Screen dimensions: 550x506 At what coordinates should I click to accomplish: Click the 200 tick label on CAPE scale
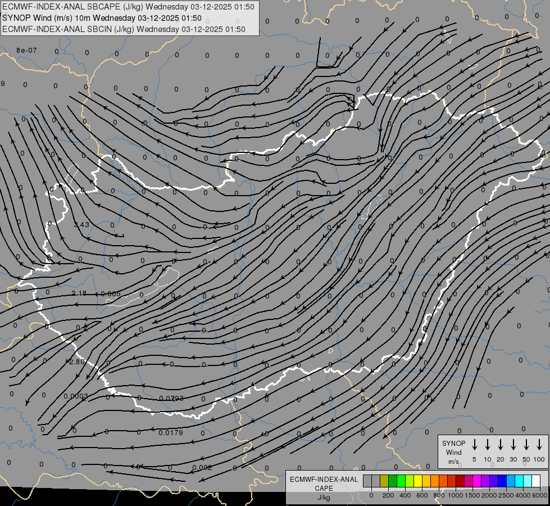(x=388, y=495)
